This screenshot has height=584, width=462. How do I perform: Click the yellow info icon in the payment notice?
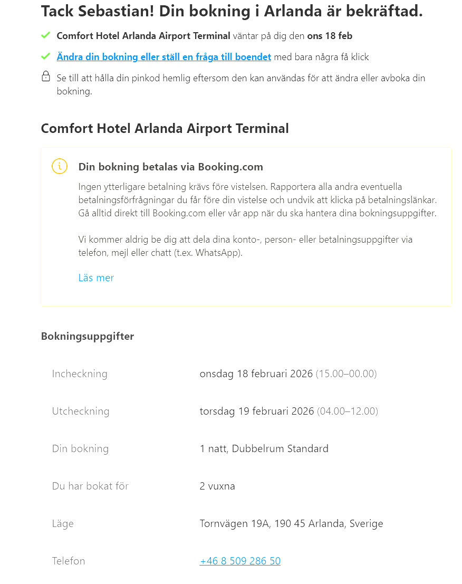[x=60, y=166]
